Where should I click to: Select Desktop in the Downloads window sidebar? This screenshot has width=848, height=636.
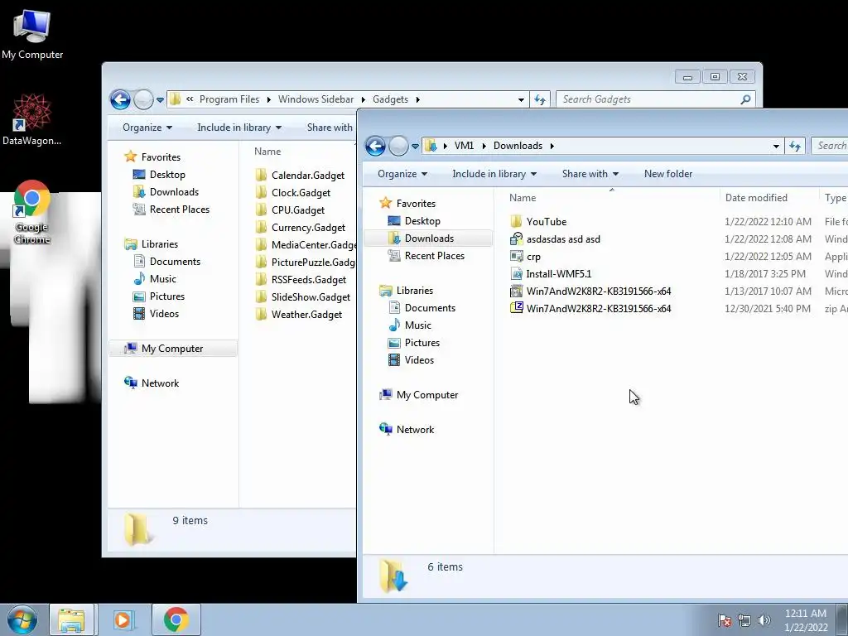(422, 220)
